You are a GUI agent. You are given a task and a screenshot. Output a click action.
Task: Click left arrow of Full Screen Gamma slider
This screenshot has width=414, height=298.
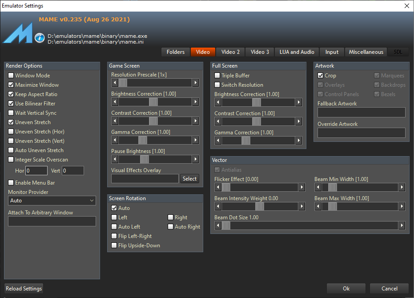[218, 141]
